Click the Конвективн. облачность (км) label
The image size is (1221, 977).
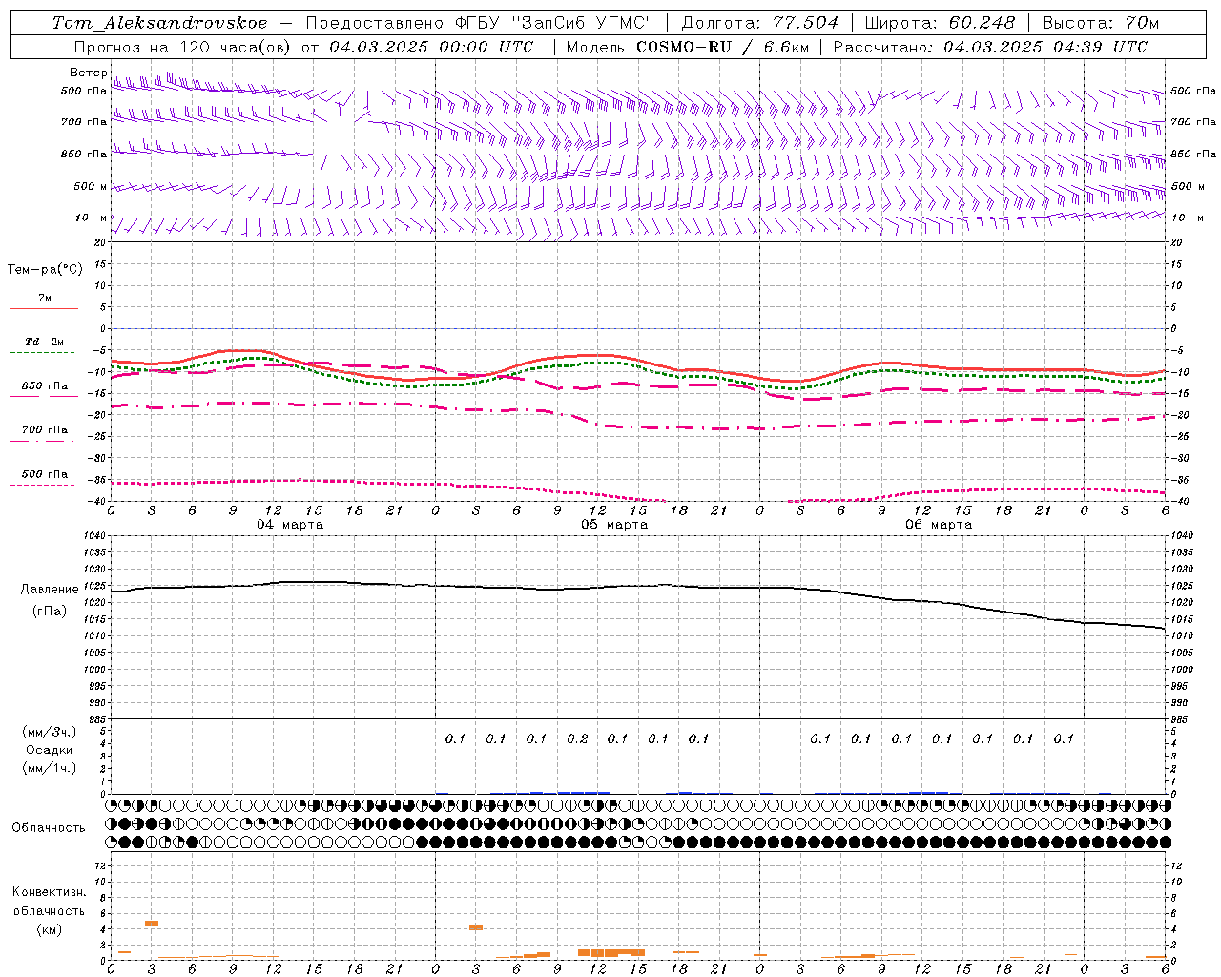coord(49,910)
